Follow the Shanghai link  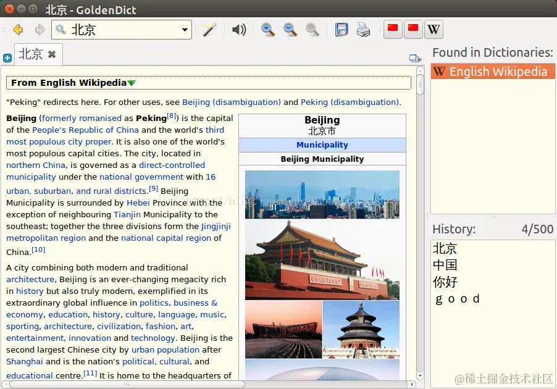(x=25, y=362)
